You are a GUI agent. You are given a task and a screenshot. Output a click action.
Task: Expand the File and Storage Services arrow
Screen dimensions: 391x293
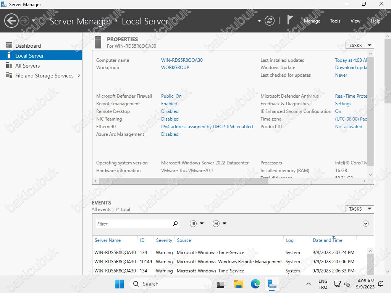pos(79,76)
